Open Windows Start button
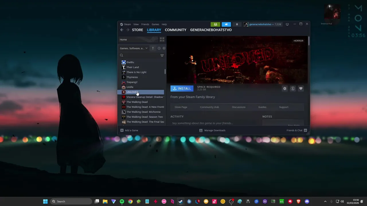The image size is (367, 206). point(45,201)
